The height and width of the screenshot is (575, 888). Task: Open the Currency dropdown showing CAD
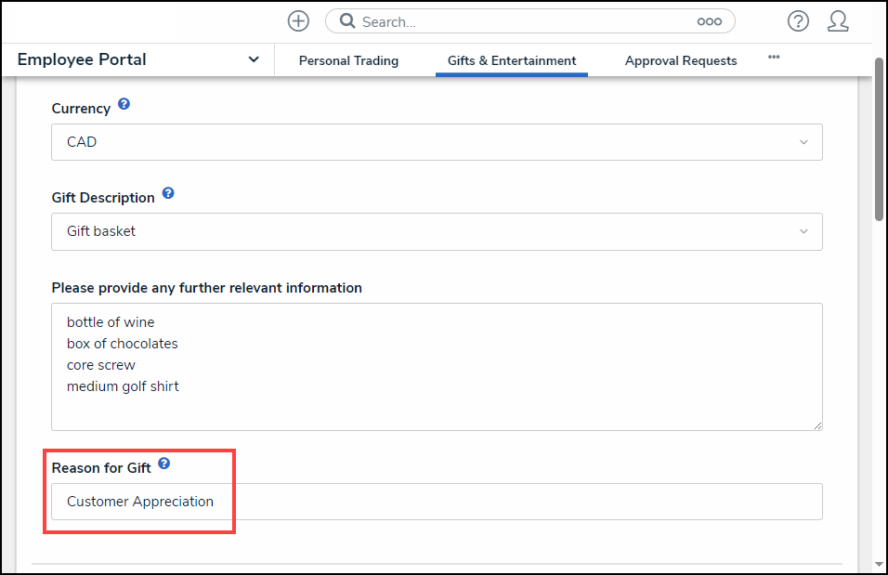coord(437,142)
